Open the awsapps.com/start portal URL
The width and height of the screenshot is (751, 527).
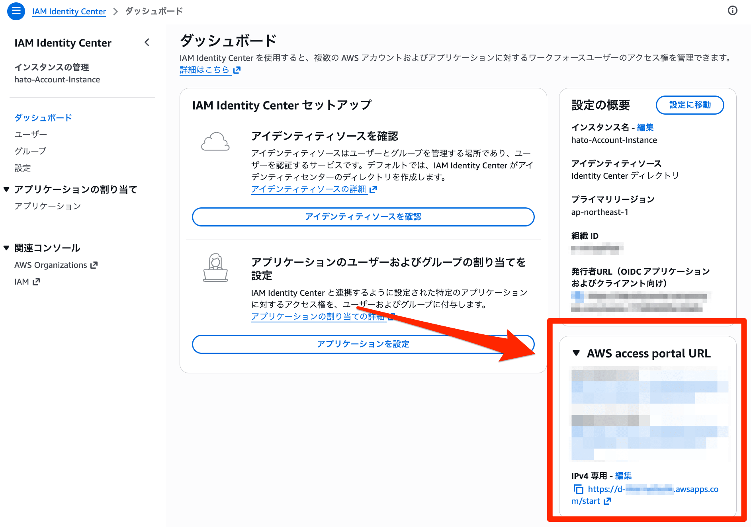(646, 495)
